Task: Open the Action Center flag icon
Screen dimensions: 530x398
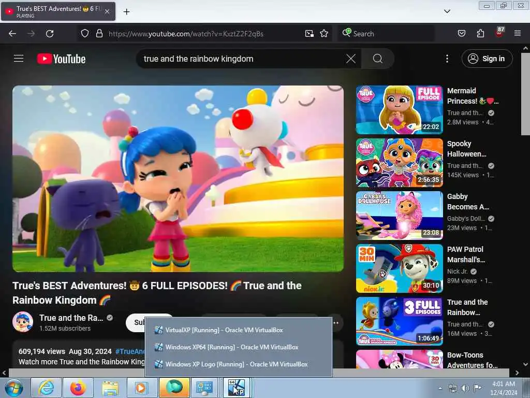Action: pyautogui.click(x=477, y=388)
